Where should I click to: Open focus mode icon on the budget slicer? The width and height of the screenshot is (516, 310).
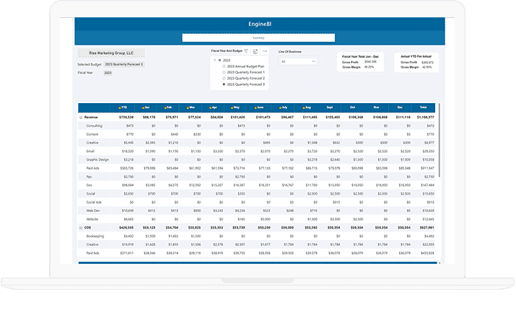[x=255, y=52]
